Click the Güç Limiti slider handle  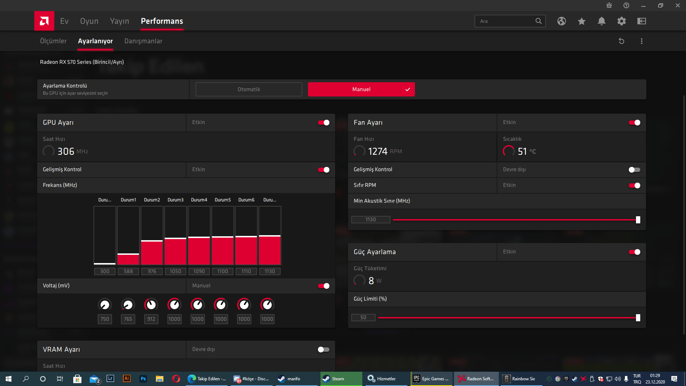[x=638, y=318]
